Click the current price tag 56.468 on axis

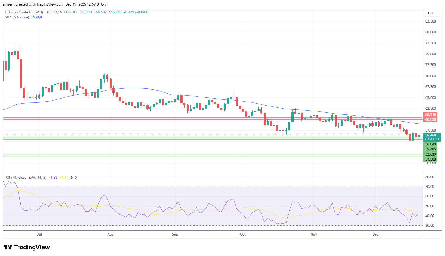click(x=430, y=135)
